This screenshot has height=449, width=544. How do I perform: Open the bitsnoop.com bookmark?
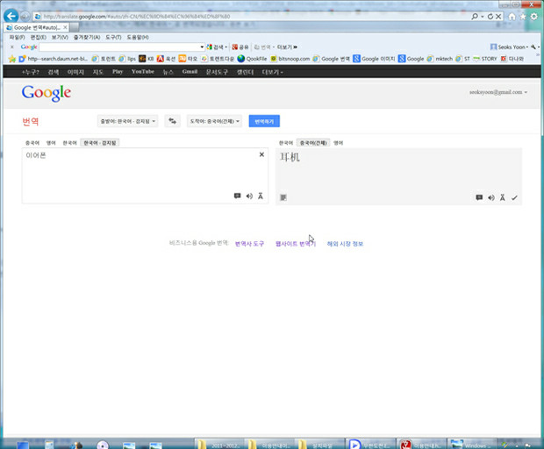[x=290, y=59]
